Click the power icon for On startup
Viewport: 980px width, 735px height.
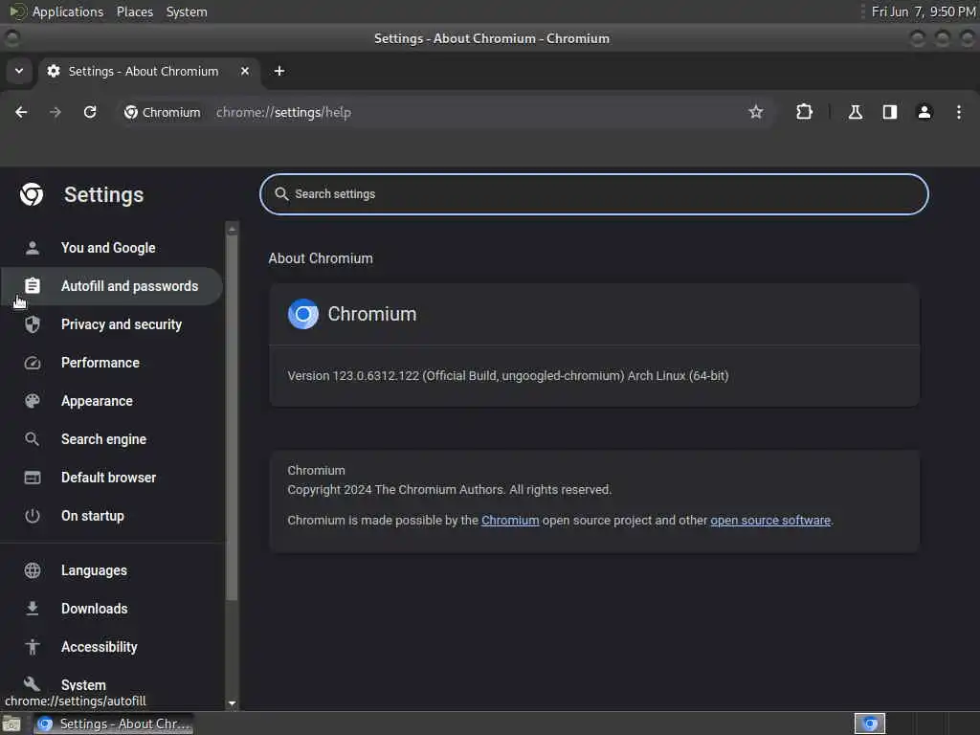click(x=33, y=516)
